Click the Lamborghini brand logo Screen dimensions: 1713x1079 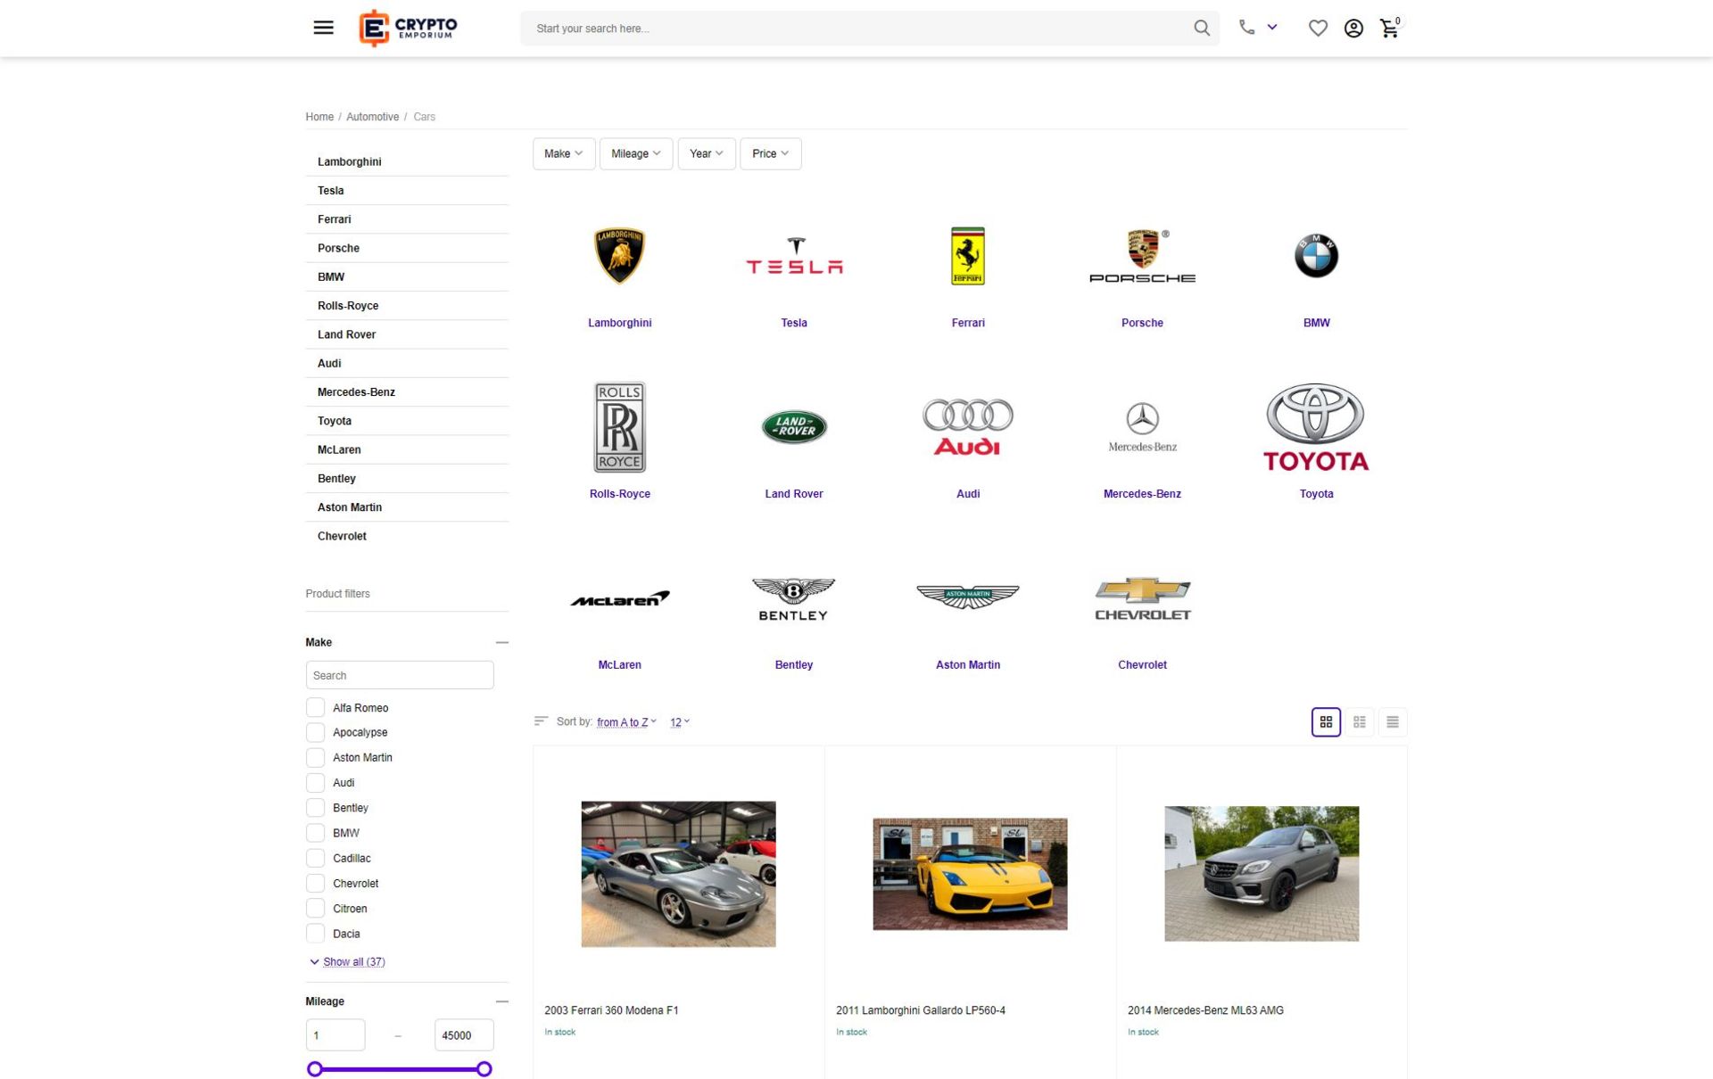click(x=619, y=256)
